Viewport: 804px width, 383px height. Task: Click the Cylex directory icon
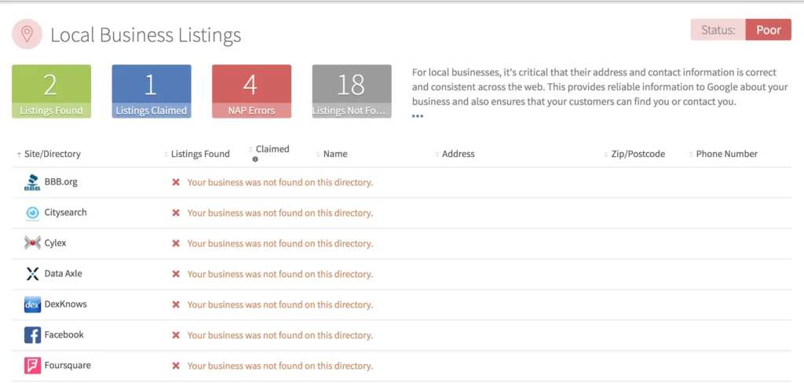coord(32,243)
